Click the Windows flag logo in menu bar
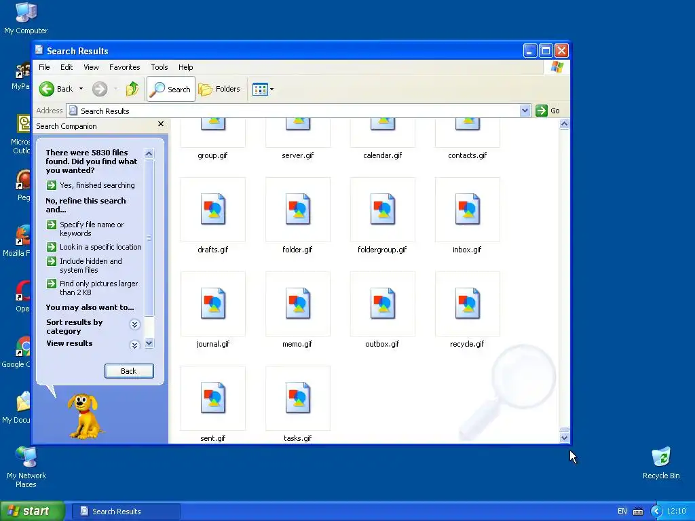The height and width of the screenshot is (521, 695). coord(557,67)
